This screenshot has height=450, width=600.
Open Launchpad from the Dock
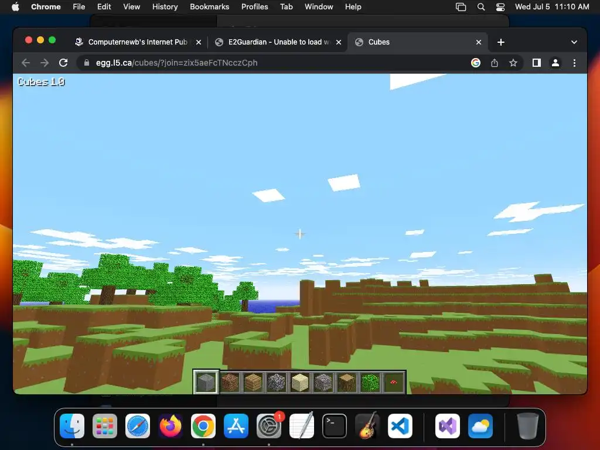tap(105, 426)
